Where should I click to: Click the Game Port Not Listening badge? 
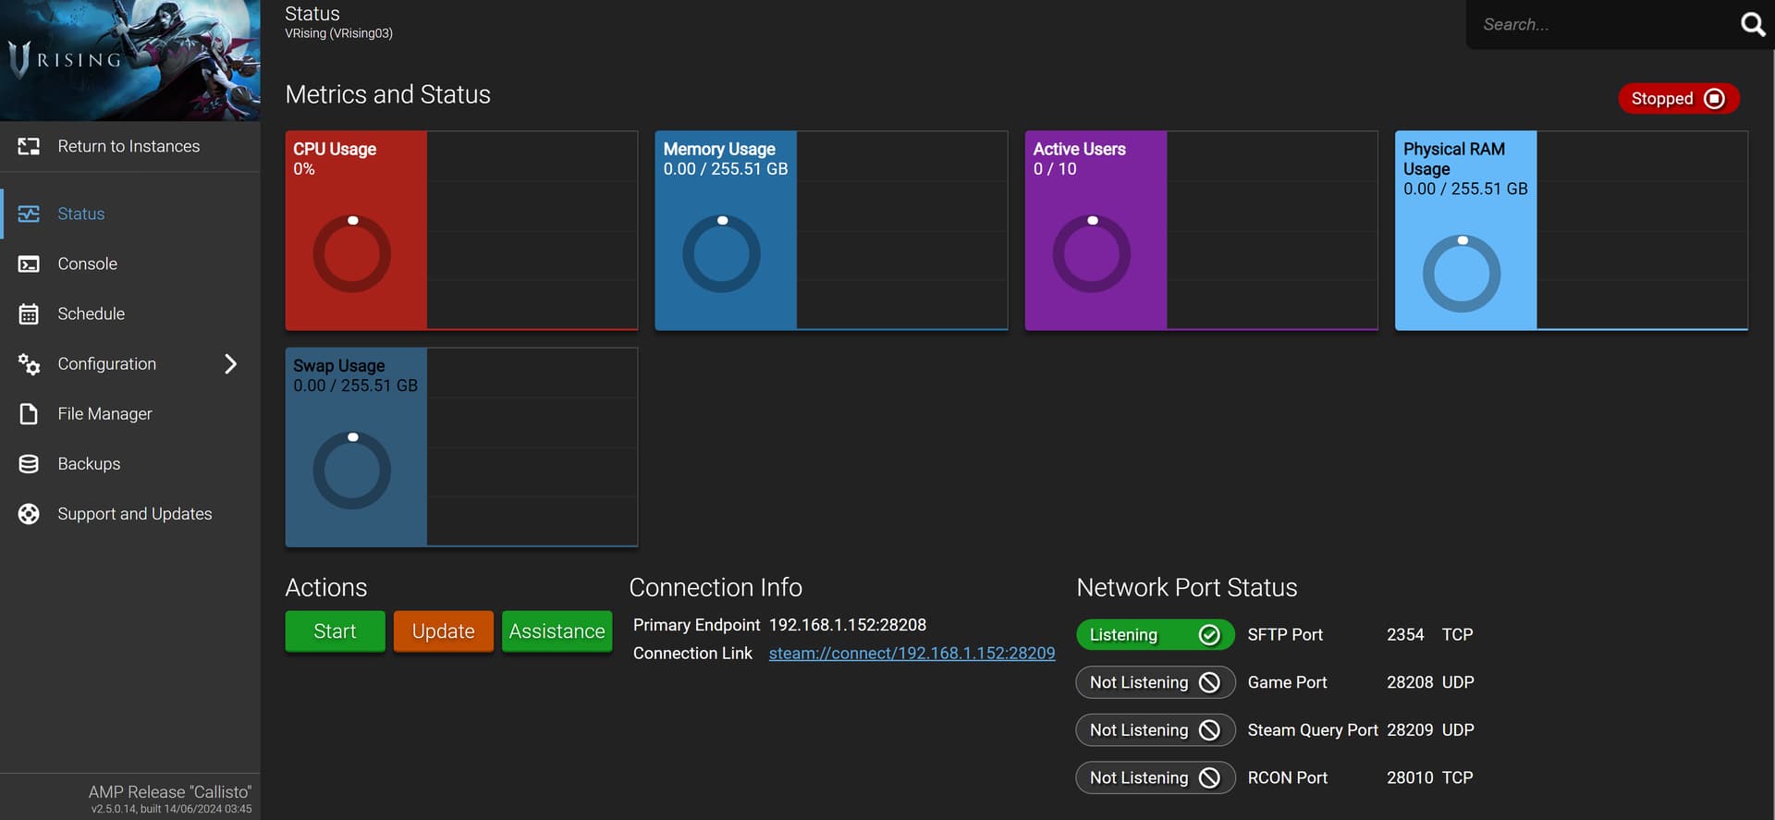[x=1155, y=683]
